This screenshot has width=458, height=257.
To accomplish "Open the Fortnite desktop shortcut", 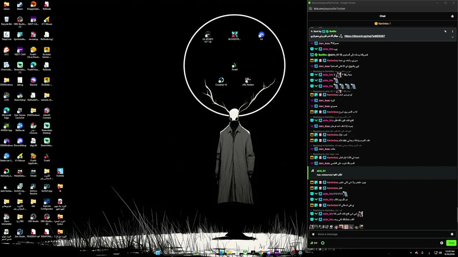I will point(60,172).
